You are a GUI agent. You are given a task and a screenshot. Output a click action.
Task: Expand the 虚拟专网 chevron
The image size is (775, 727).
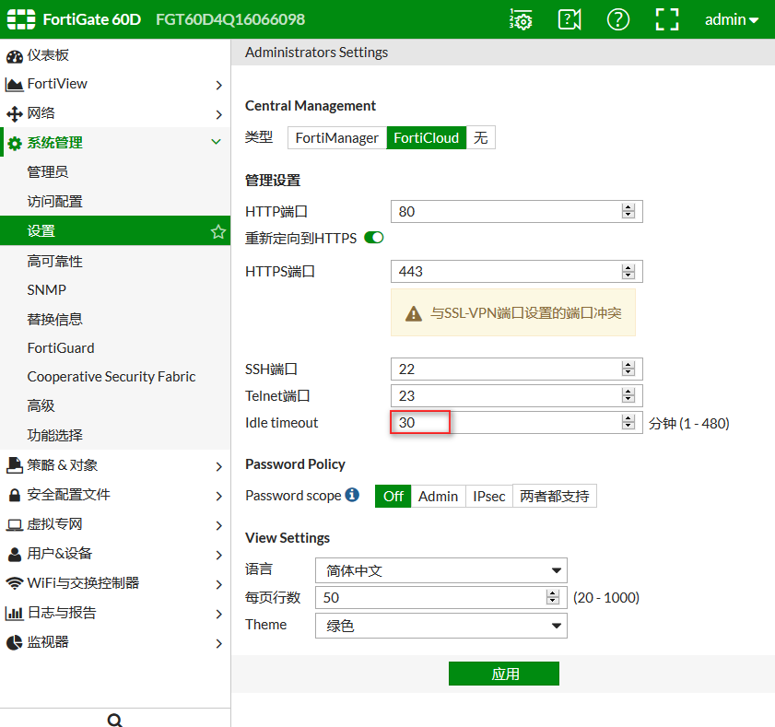[x=219, y=525]
